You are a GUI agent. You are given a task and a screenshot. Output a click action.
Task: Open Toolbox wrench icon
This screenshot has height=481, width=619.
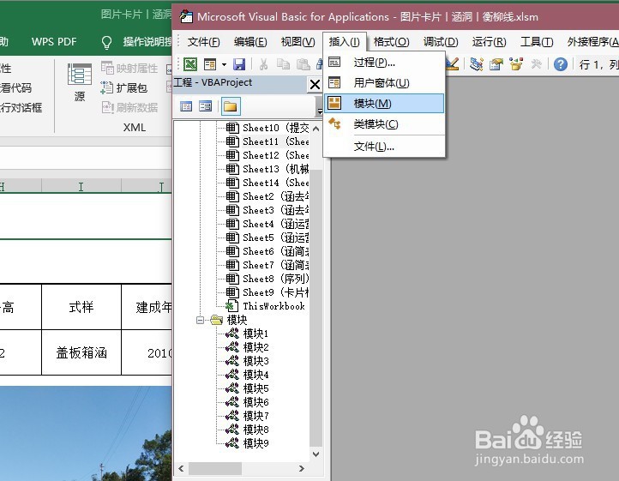point(536,64)
